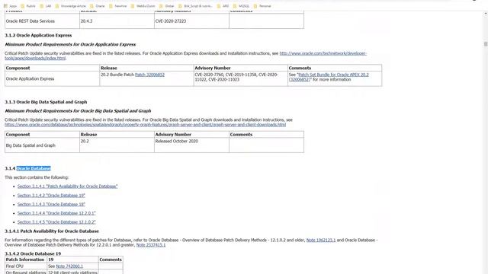This screenshot has height=274, width=488.
Task: Open the LAB bookmark folder
Action: (x=46, y=6)
